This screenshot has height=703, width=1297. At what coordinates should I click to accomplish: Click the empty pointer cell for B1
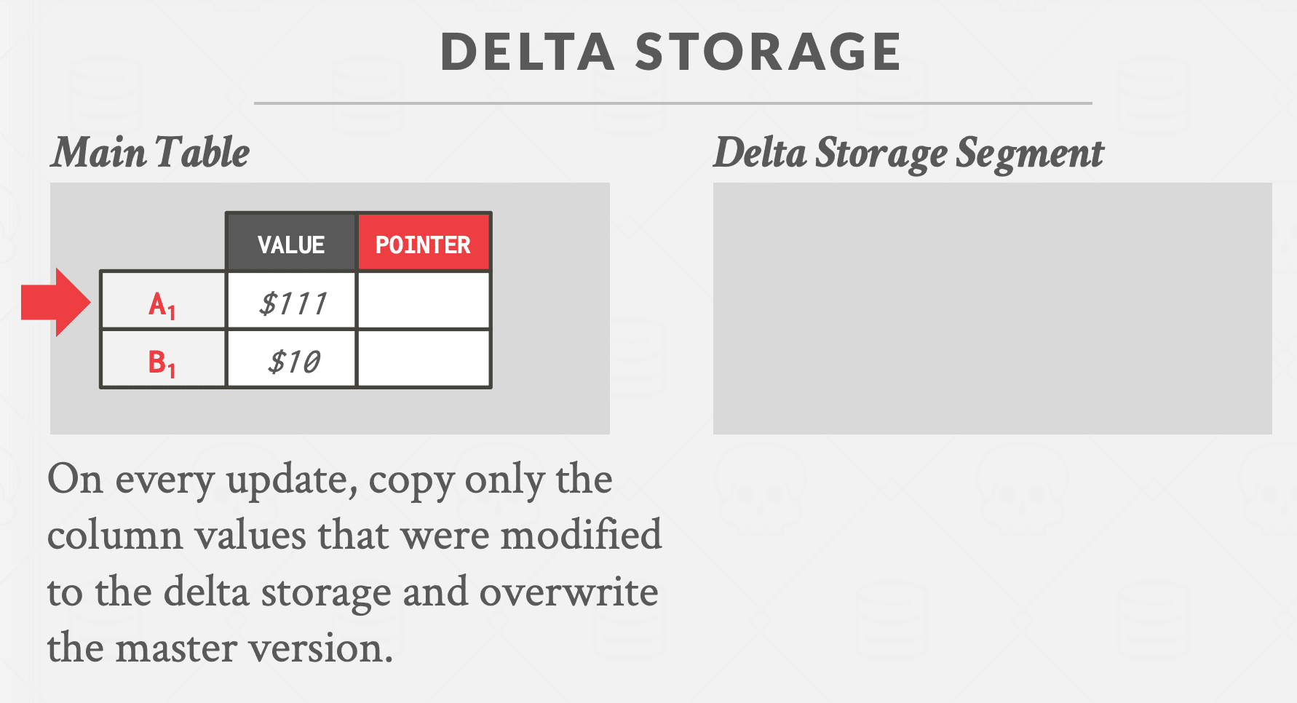[424, 360]
